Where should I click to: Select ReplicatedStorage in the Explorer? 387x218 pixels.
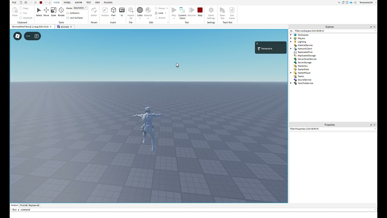(x=306, y=55)
